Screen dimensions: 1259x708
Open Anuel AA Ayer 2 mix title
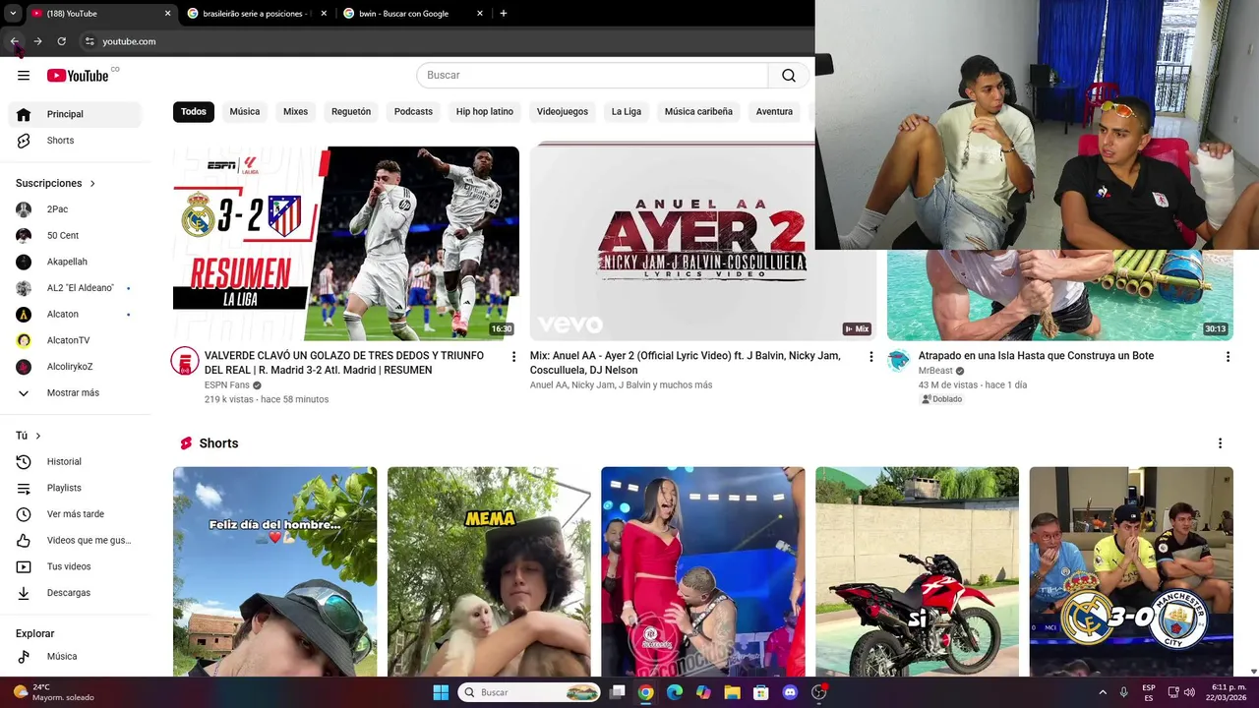[x=686, y=363]
